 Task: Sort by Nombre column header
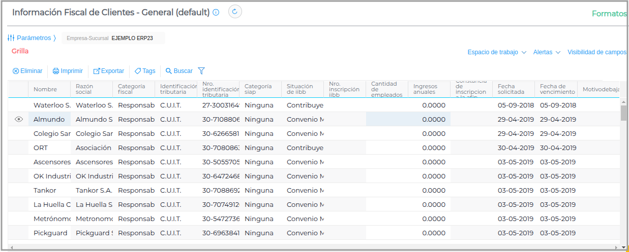(49, 89)
